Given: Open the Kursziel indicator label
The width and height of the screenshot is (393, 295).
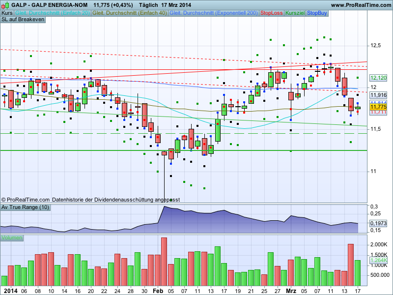Looking at the screenshot, I should click(295, 13).
